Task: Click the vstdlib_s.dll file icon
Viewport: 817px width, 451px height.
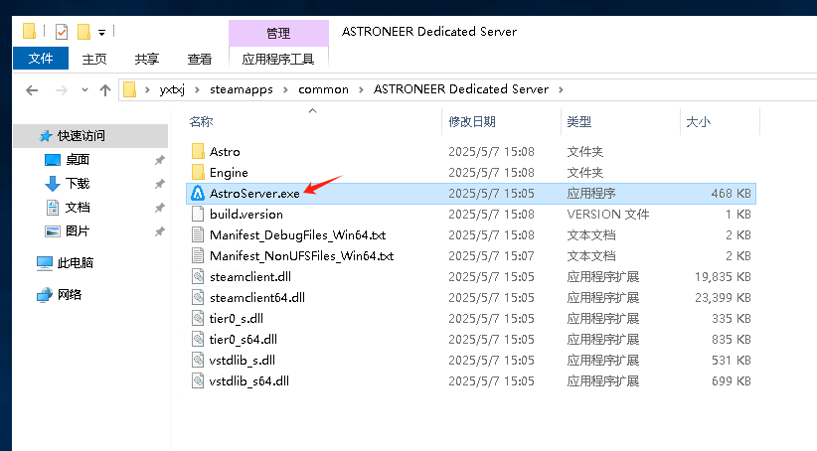Action: 198,360
